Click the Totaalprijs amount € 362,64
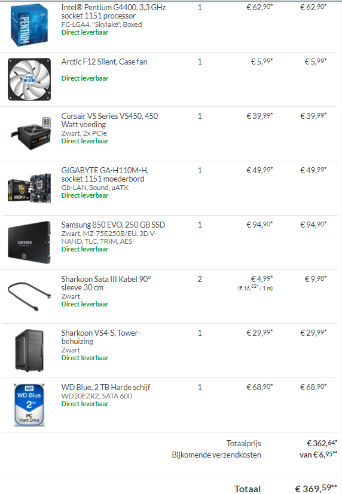This screenshot has width=342, height=494. point(322,443)
